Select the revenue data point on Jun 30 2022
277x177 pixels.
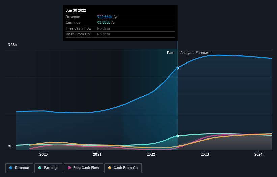pyautogui.click(x=177, y=68)
